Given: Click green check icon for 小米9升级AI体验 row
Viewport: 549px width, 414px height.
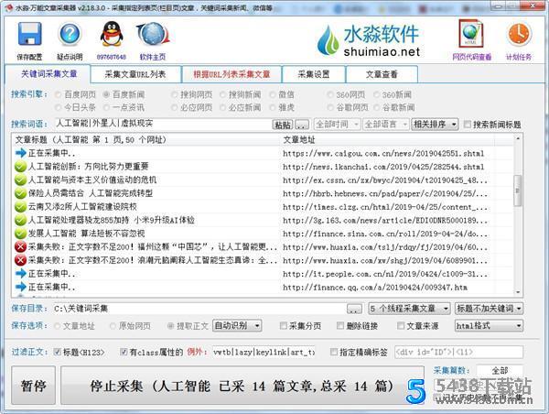Looking at the screenshot, I should (20, 220).
